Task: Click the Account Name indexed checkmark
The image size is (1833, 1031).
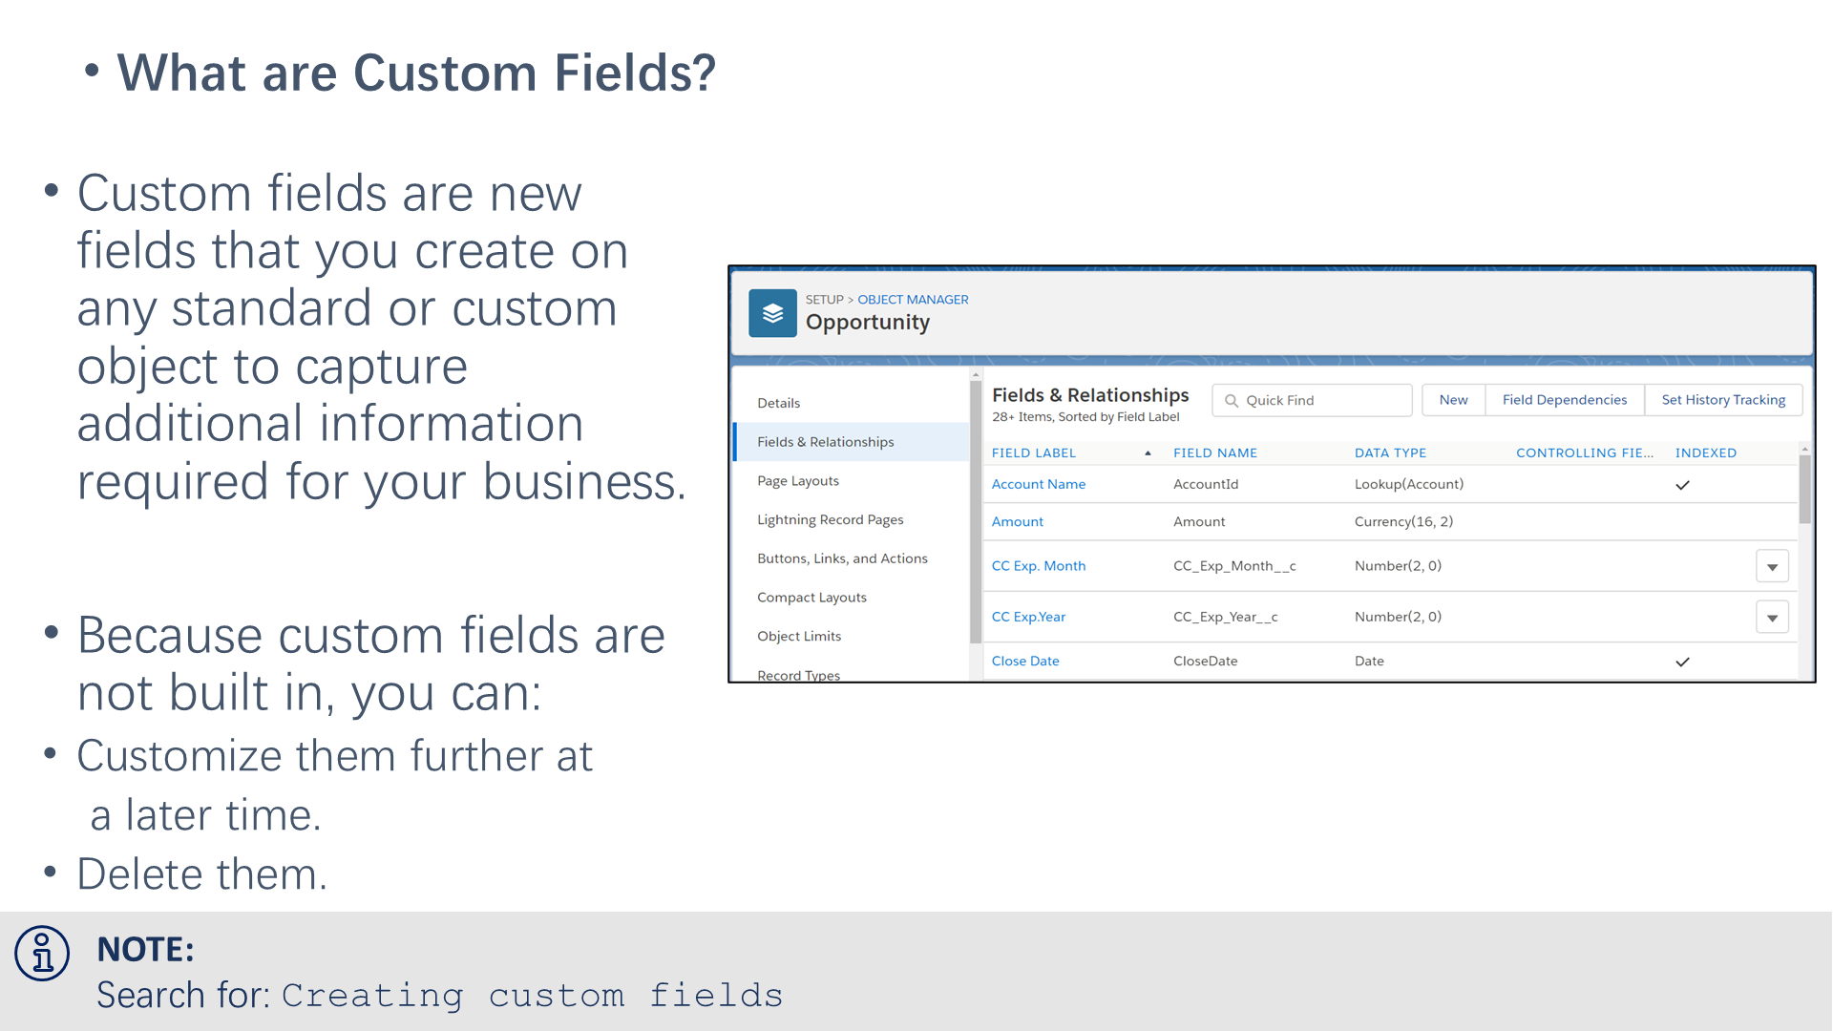Action: pyautogui.click(x=1682, y=485)
